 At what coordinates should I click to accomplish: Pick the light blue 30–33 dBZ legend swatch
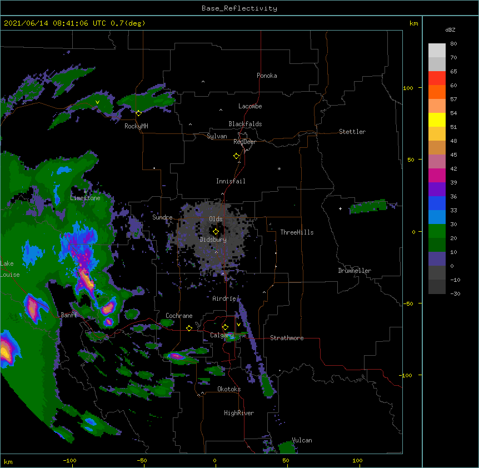point(437,217)
